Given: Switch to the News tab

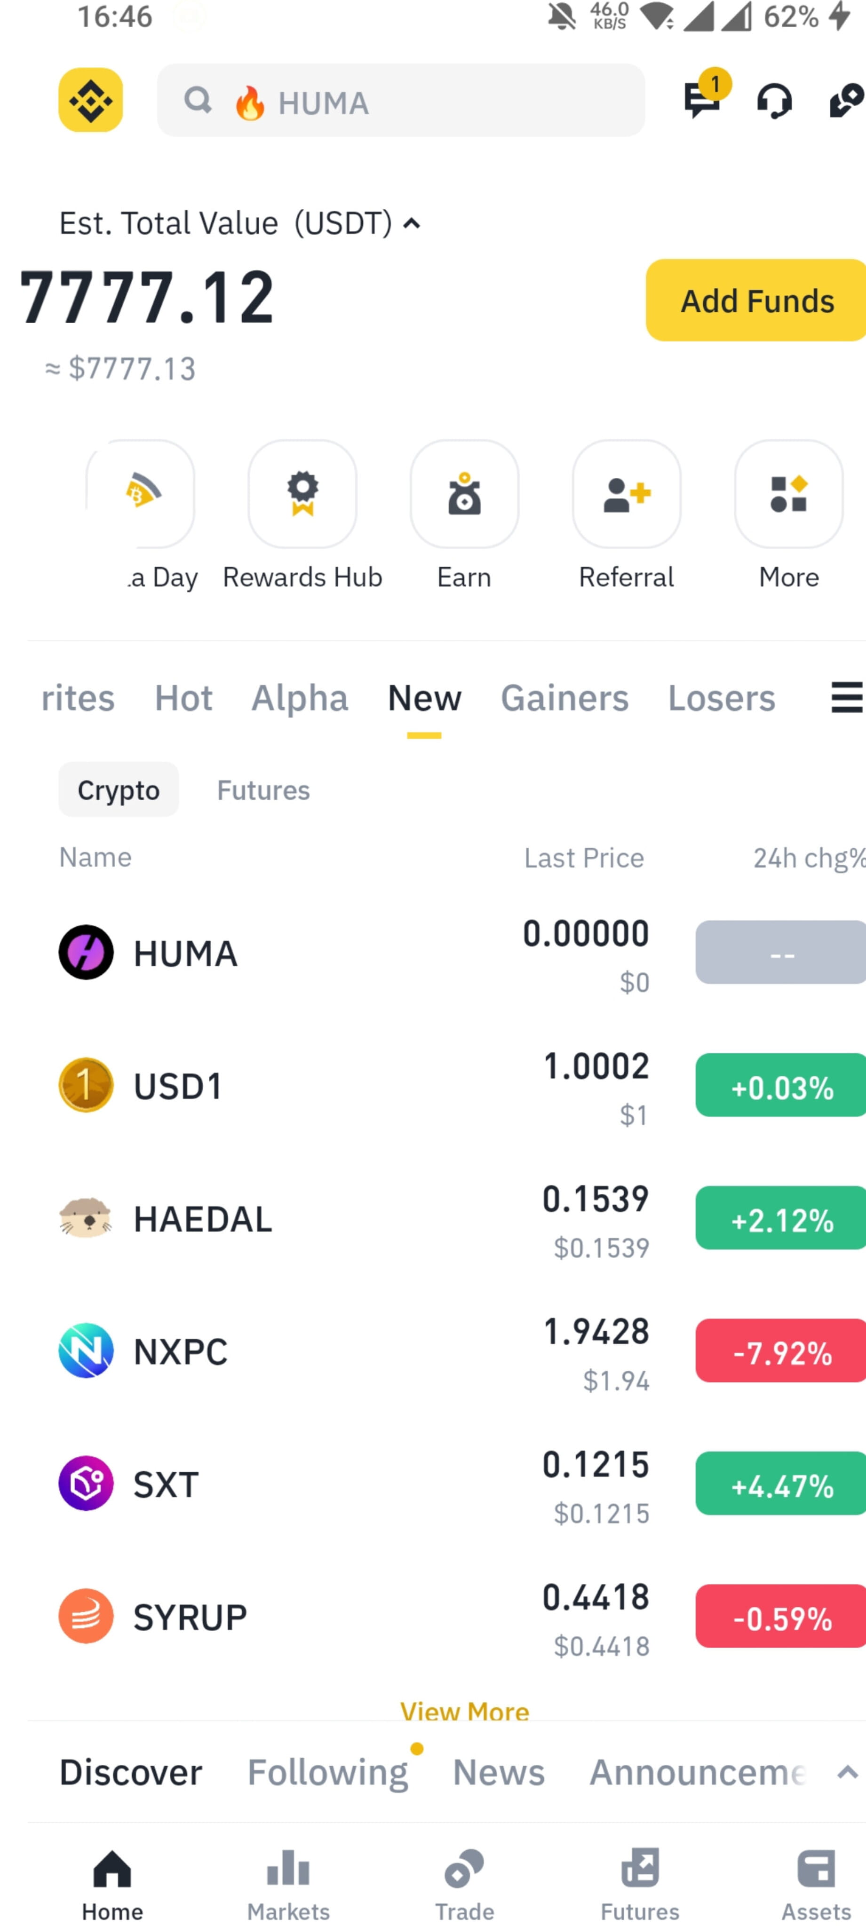Looking at the screenshot, I should tap(499, 1772).
